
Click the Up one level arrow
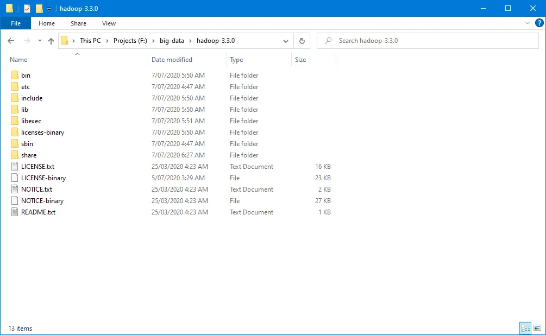click(x=51, y=41)
